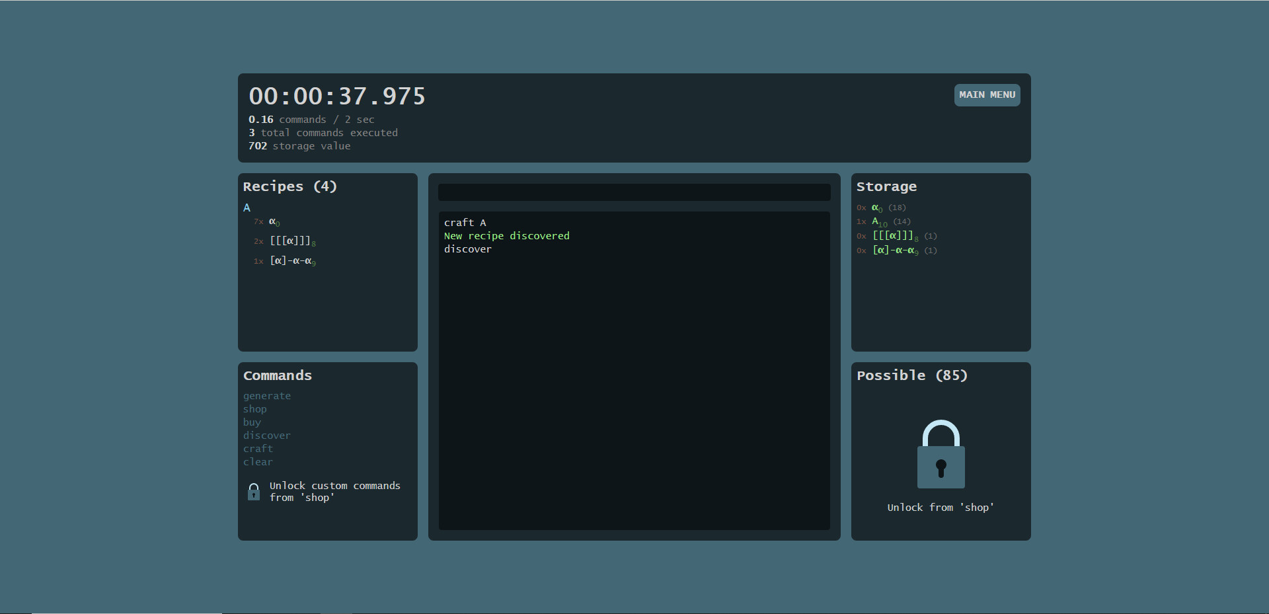Click the [[[α]]] item in Storage
Viewport: 1269px width, 614px height.
pos(894,236)
